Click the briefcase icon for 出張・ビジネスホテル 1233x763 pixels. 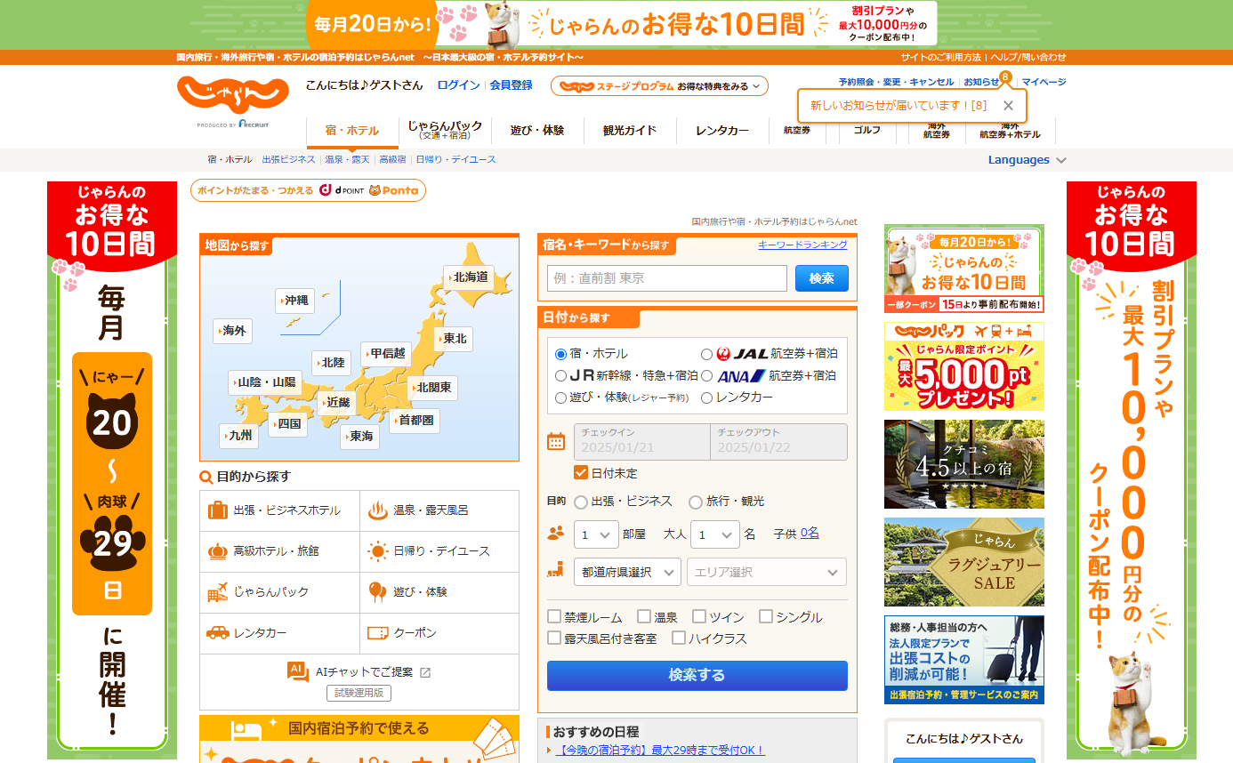click(217, 510)
